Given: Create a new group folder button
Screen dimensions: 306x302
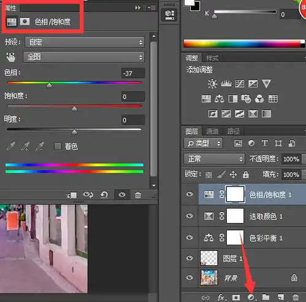Looking at the screenshot, I should 266,297.
